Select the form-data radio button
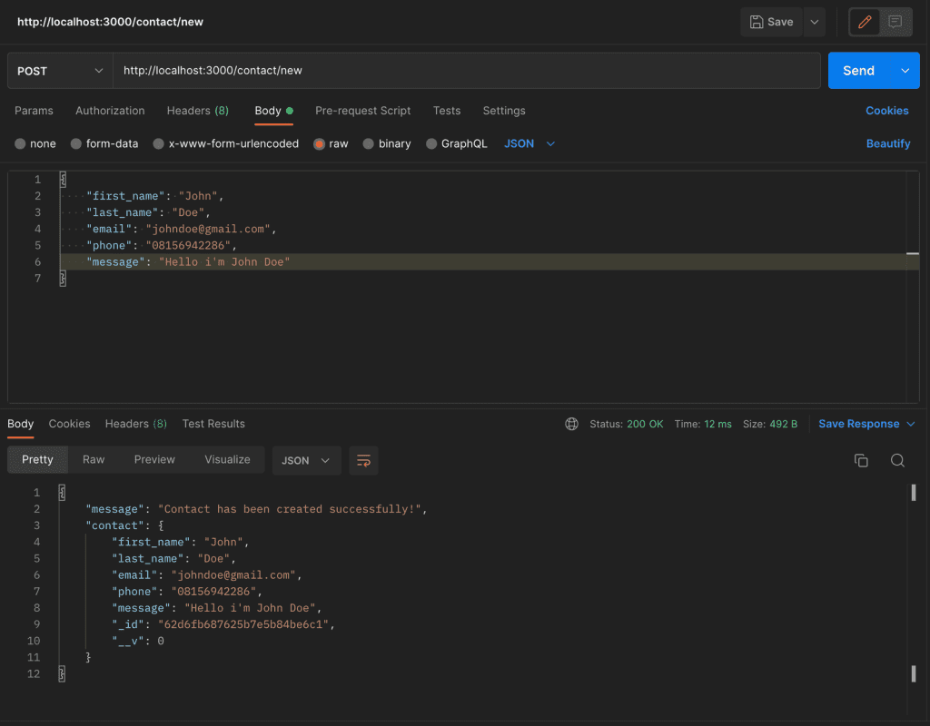 click(x=77, y=143)
